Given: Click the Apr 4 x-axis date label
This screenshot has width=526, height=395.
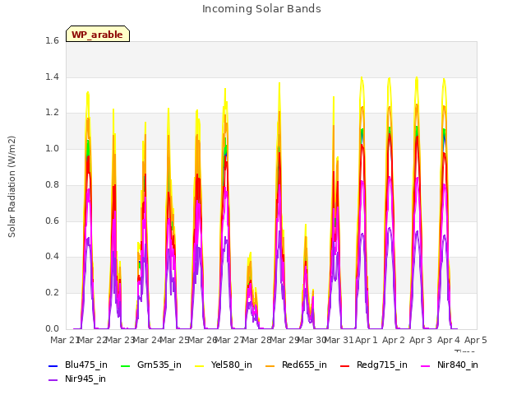Looking at the screenshot, I should click(449, 340).
